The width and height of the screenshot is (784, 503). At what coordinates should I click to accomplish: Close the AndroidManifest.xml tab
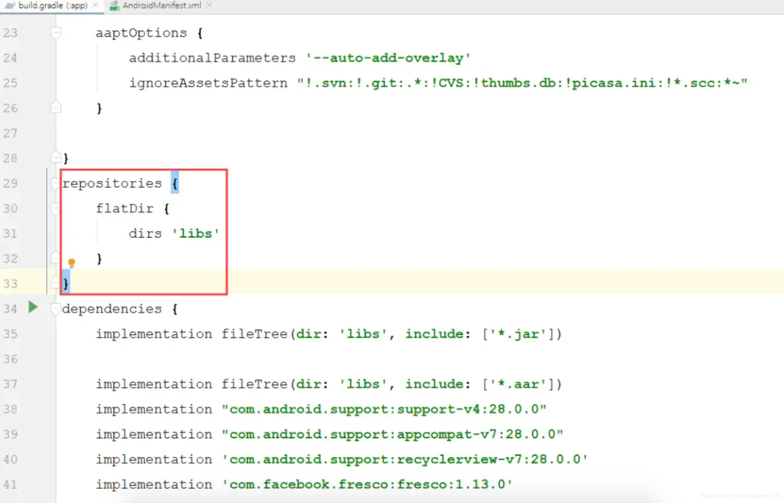click(x=209, y=5)
